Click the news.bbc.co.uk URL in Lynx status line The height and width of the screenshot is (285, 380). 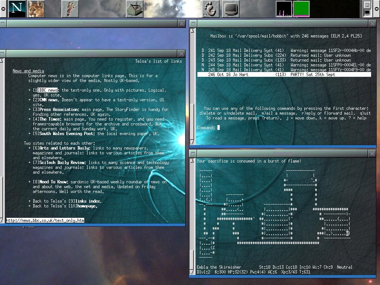click(45, 220)
